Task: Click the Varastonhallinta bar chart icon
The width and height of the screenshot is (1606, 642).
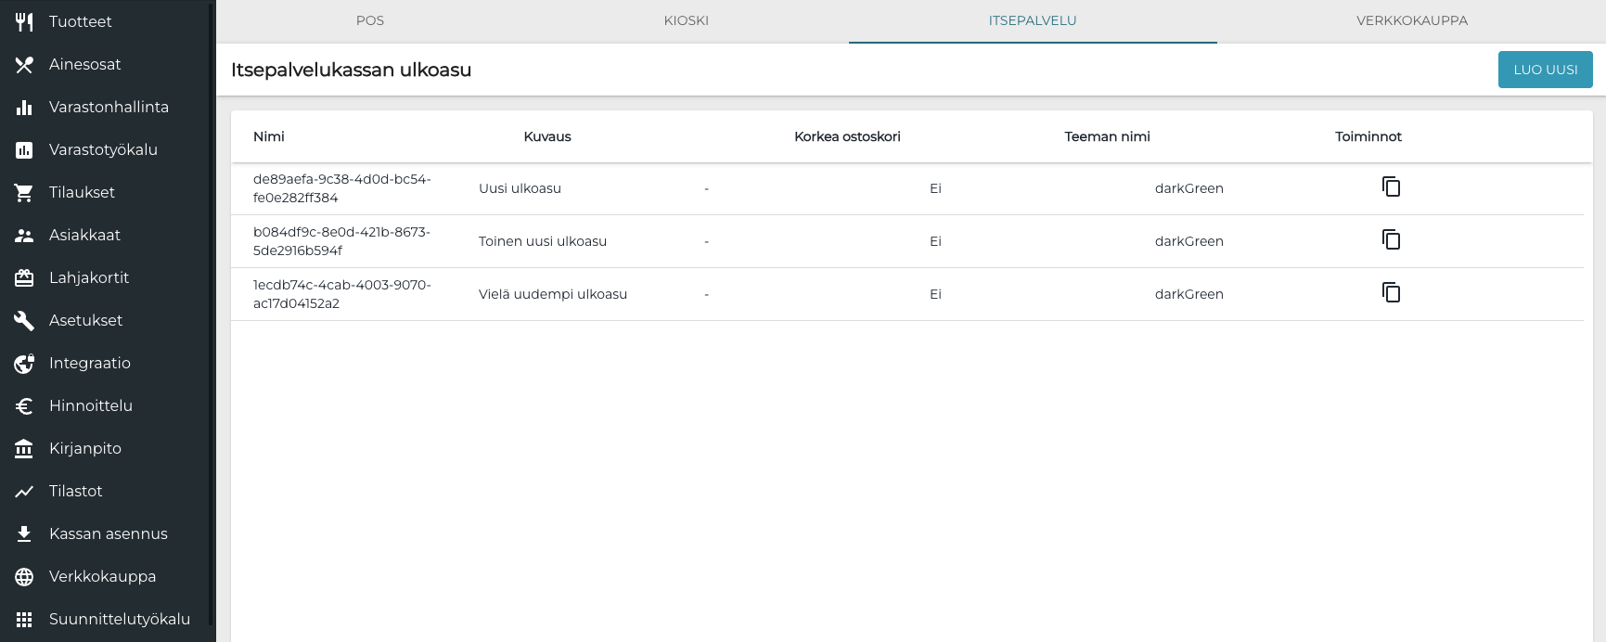Action: (x=24, y=107)
